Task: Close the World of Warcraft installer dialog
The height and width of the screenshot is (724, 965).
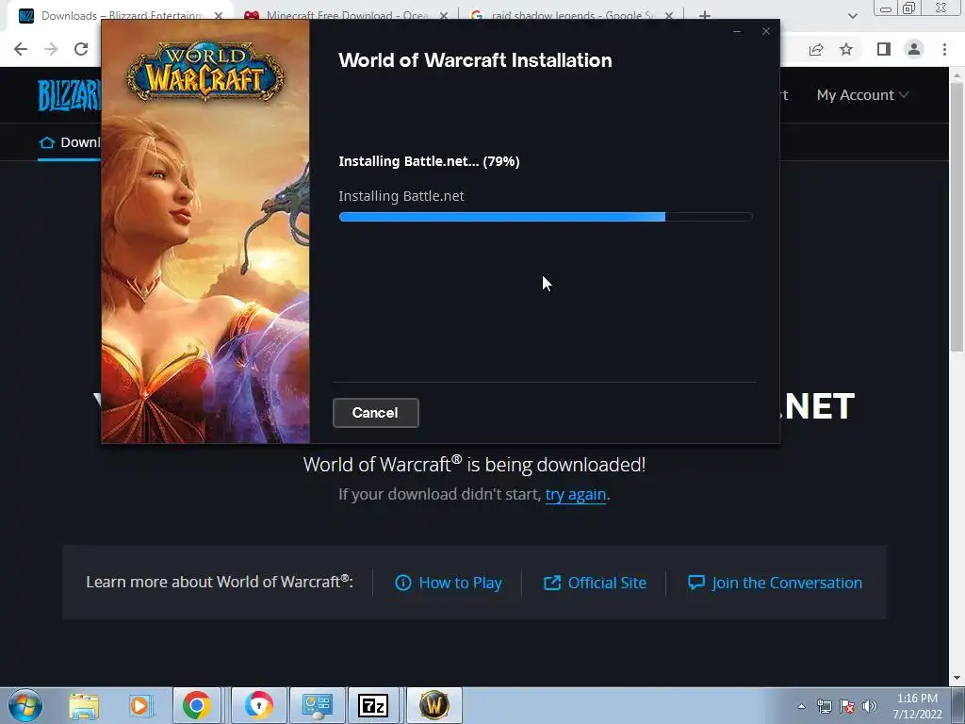Action: click(765, 31)
